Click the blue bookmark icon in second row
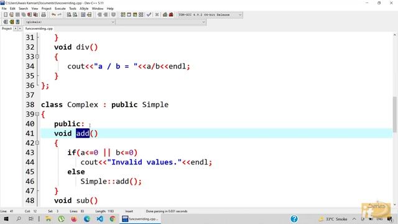 tap(17, 22)
